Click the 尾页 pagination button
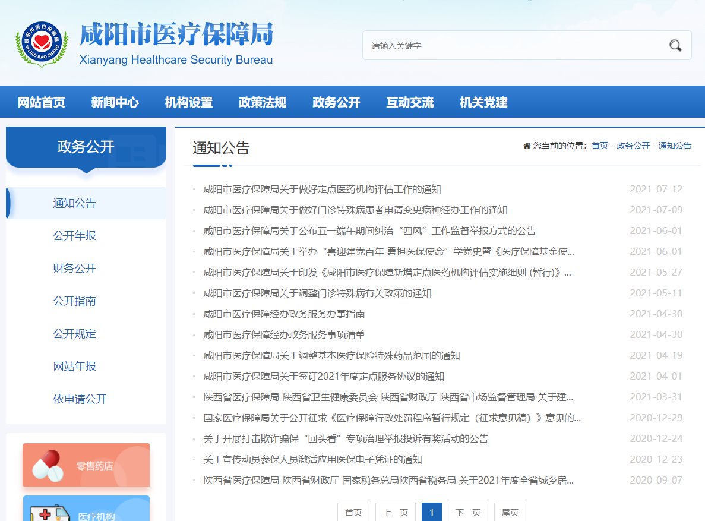The image size is (705, 521). [x=510, y=513]
